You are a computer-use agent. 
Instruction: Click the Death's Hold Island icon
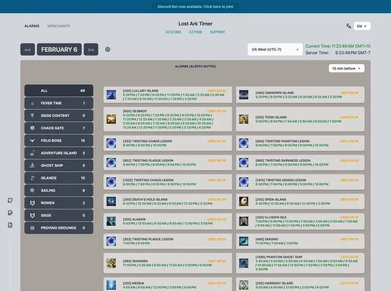111,201
